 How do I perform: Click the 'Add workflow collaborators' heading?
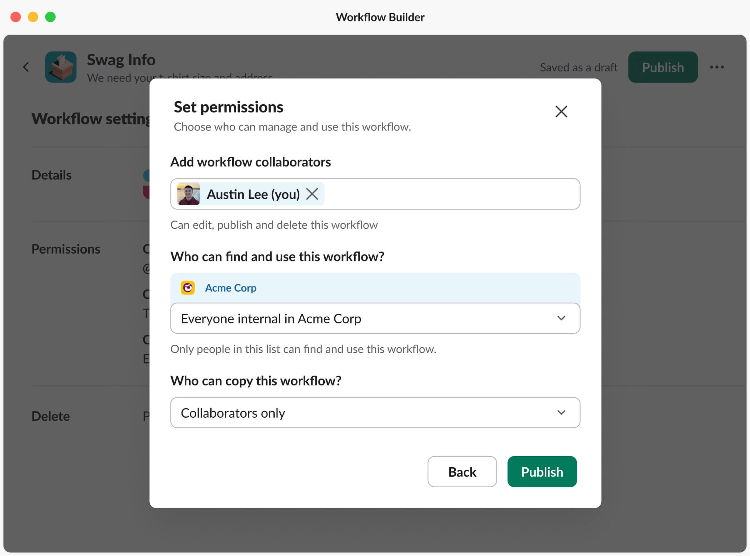click(x=250, y=162)
